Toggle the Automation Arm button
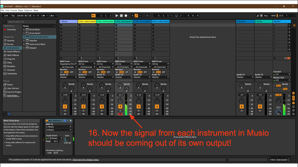This screenshot has height=167, width=298. pos(136,16)
